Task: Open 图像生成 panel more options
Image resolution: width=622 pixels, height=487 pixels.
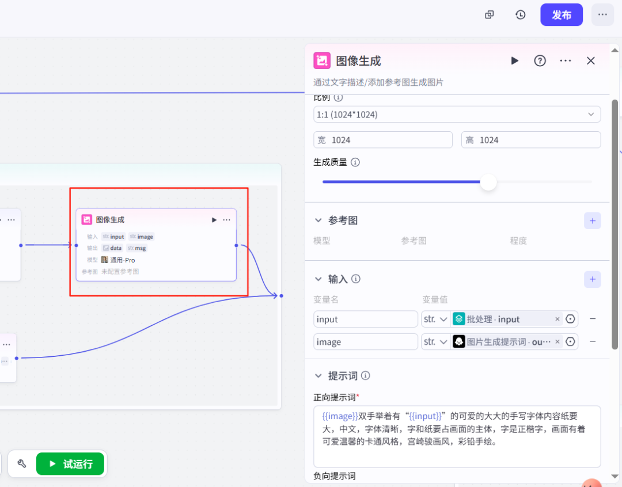Action: [x=566, y=60]
